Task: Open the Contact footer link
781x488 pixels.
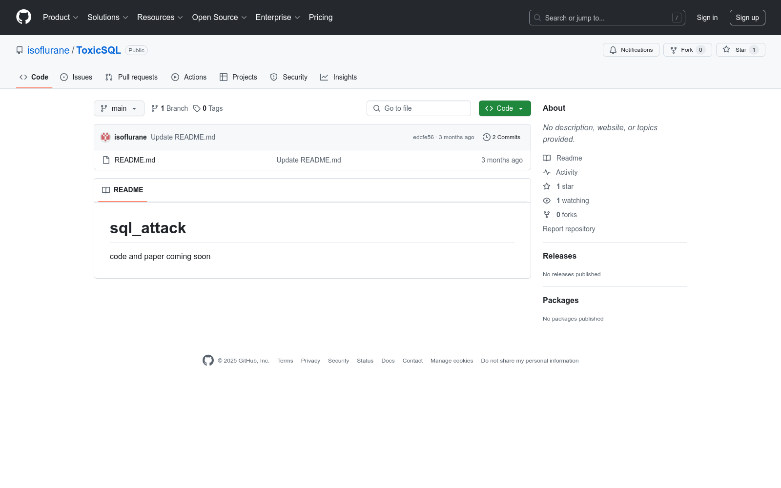Action: tap(412, 361)
